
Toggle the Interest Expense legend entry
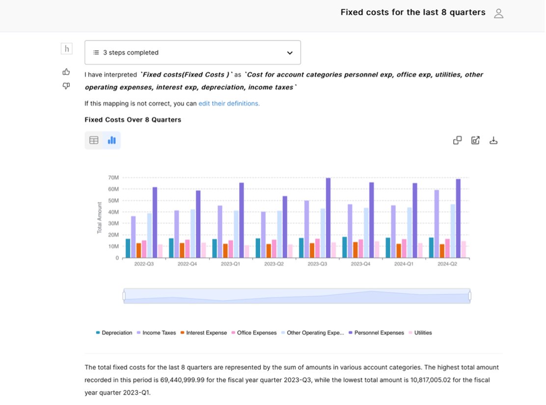coord(203,333)
